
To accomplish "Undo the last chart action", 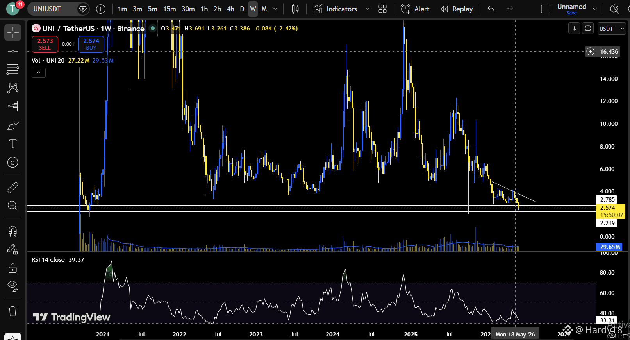I will coord(491,9).
